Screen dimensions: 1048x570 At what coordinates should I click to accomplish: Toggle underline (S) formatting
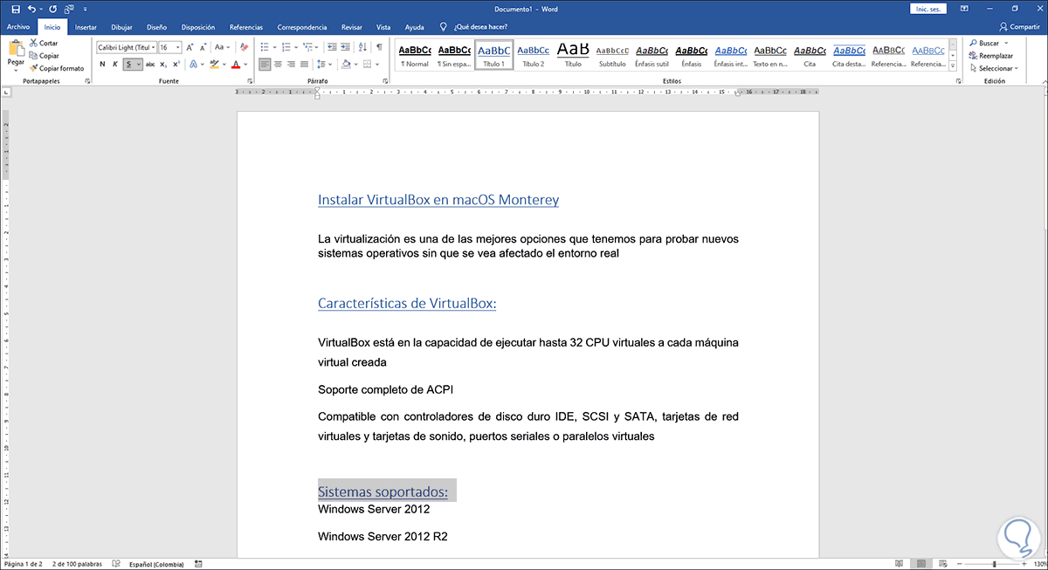pyautogui.click(x=128, y=65)
